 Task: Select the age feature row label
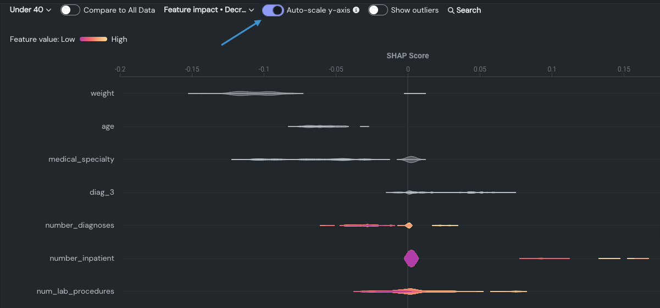(x=108, y=127)
